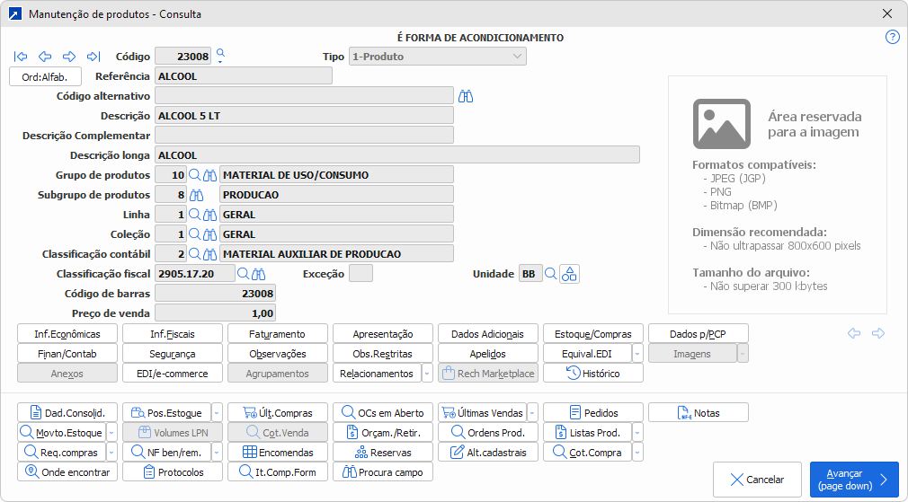This screenshot has width=908, height=502.
Task: Open the help question mark icon
Action: (x=892, y=38)
